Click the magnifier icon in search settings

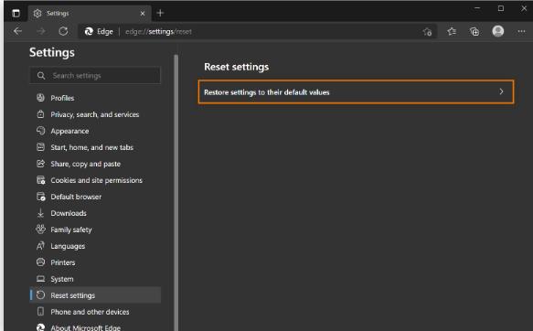41,76
